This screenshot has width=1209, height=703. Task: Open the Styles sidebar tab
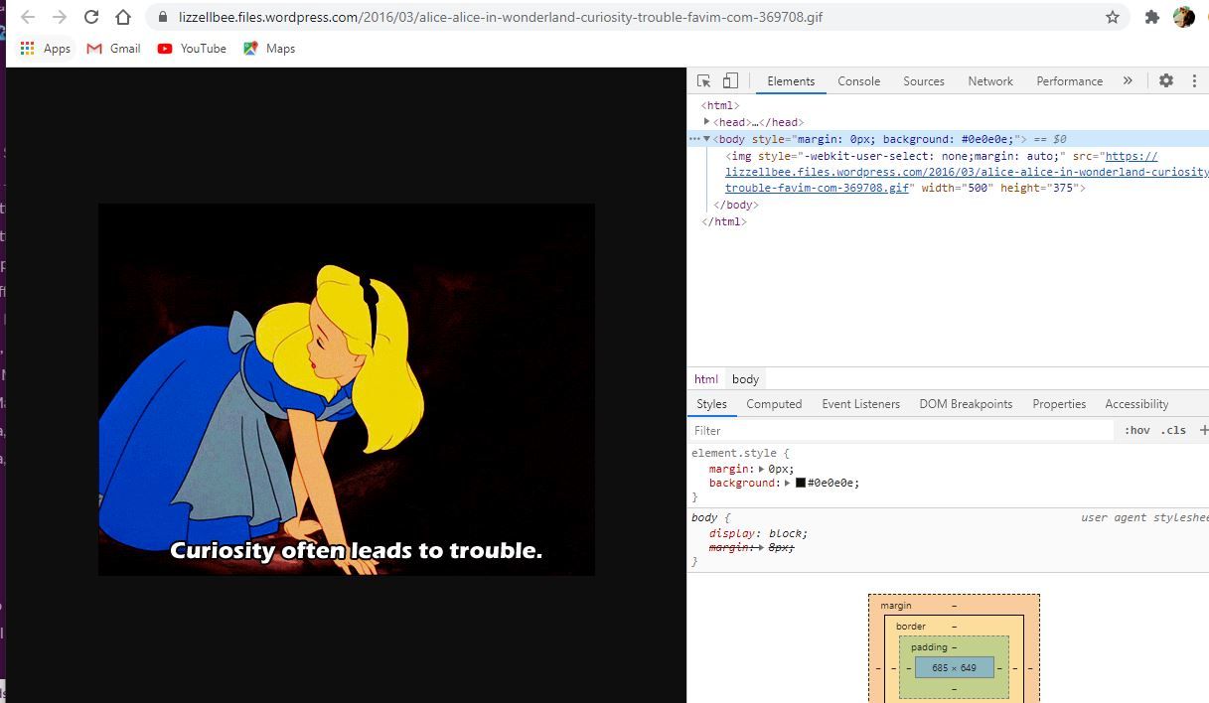coord(711,404)
